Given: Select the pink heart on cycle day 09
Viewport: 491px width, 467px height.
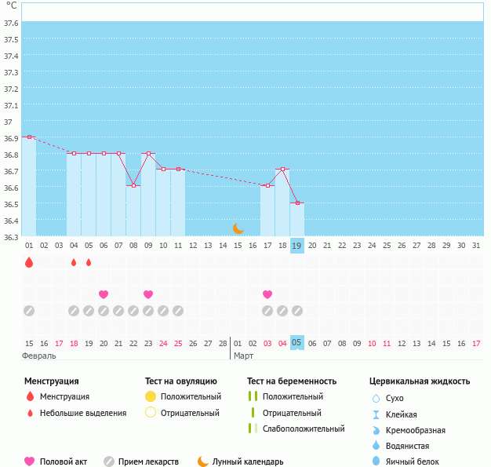Looking at the screenshot, I should 148,294.
